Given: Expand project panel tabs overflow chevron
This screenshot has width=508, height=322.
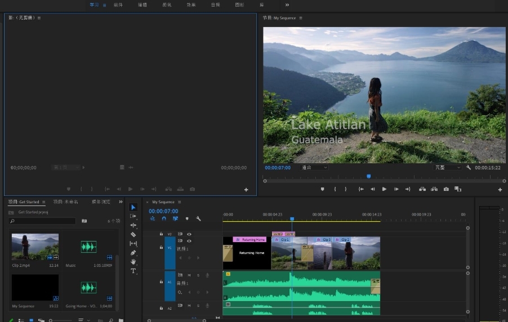Looking at the screenshot, I should pyautogui.click(x=121, y=202).
